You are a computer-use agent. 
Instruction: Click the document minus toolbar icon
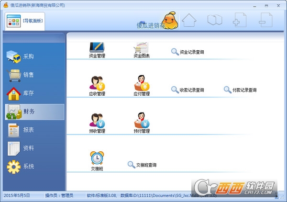(265, 20)
